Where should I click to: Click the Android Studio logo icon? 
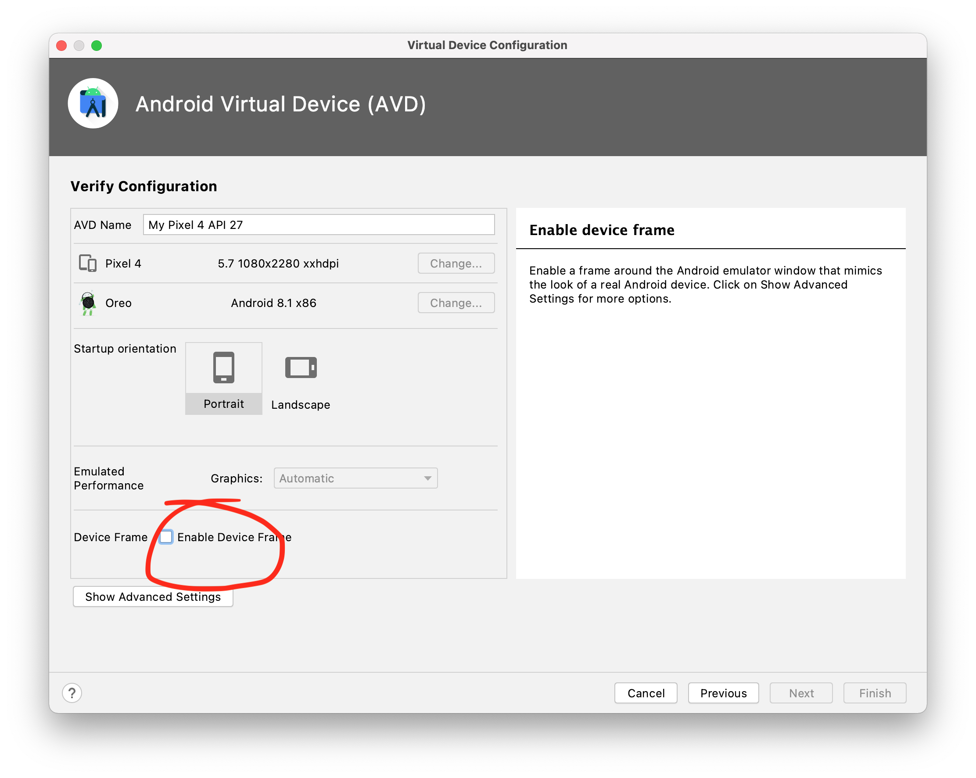pos(93,103)
